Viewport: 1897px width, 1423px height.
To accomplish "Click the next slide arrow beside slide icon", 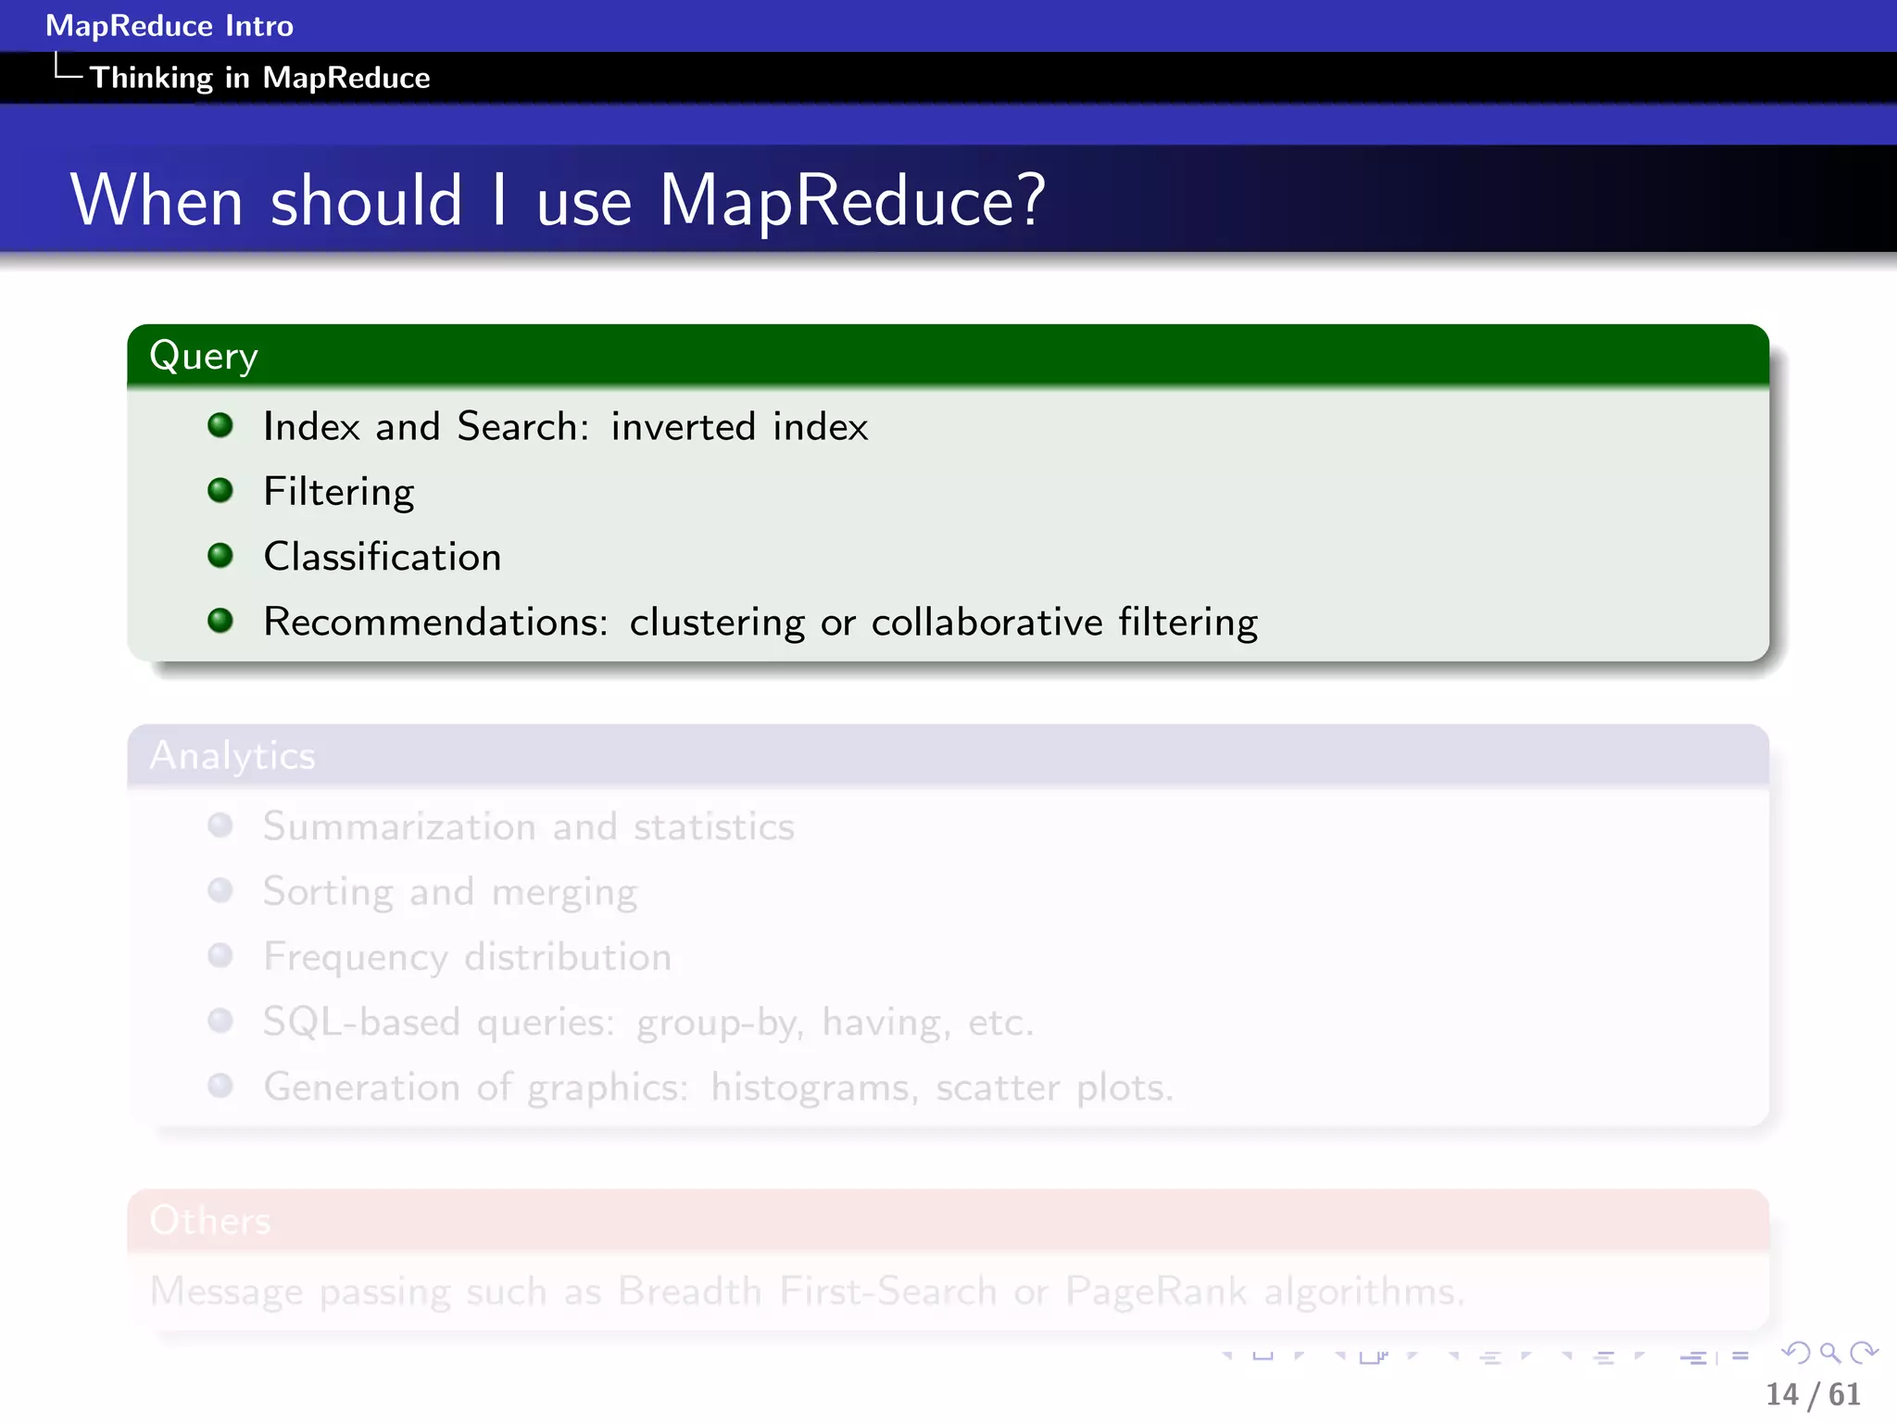I will coord(1300,1355).
